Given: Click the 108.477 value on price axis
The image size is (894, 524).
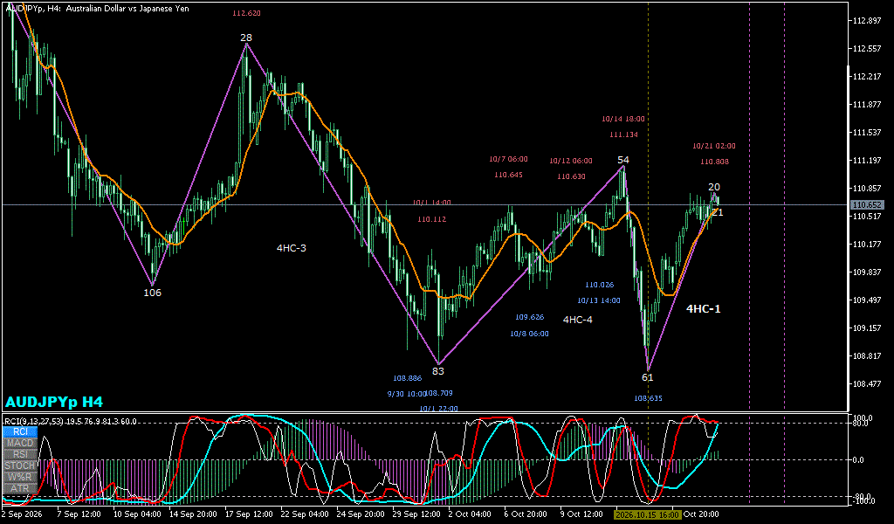Looking at the screenshot, I should pos(866,383).
